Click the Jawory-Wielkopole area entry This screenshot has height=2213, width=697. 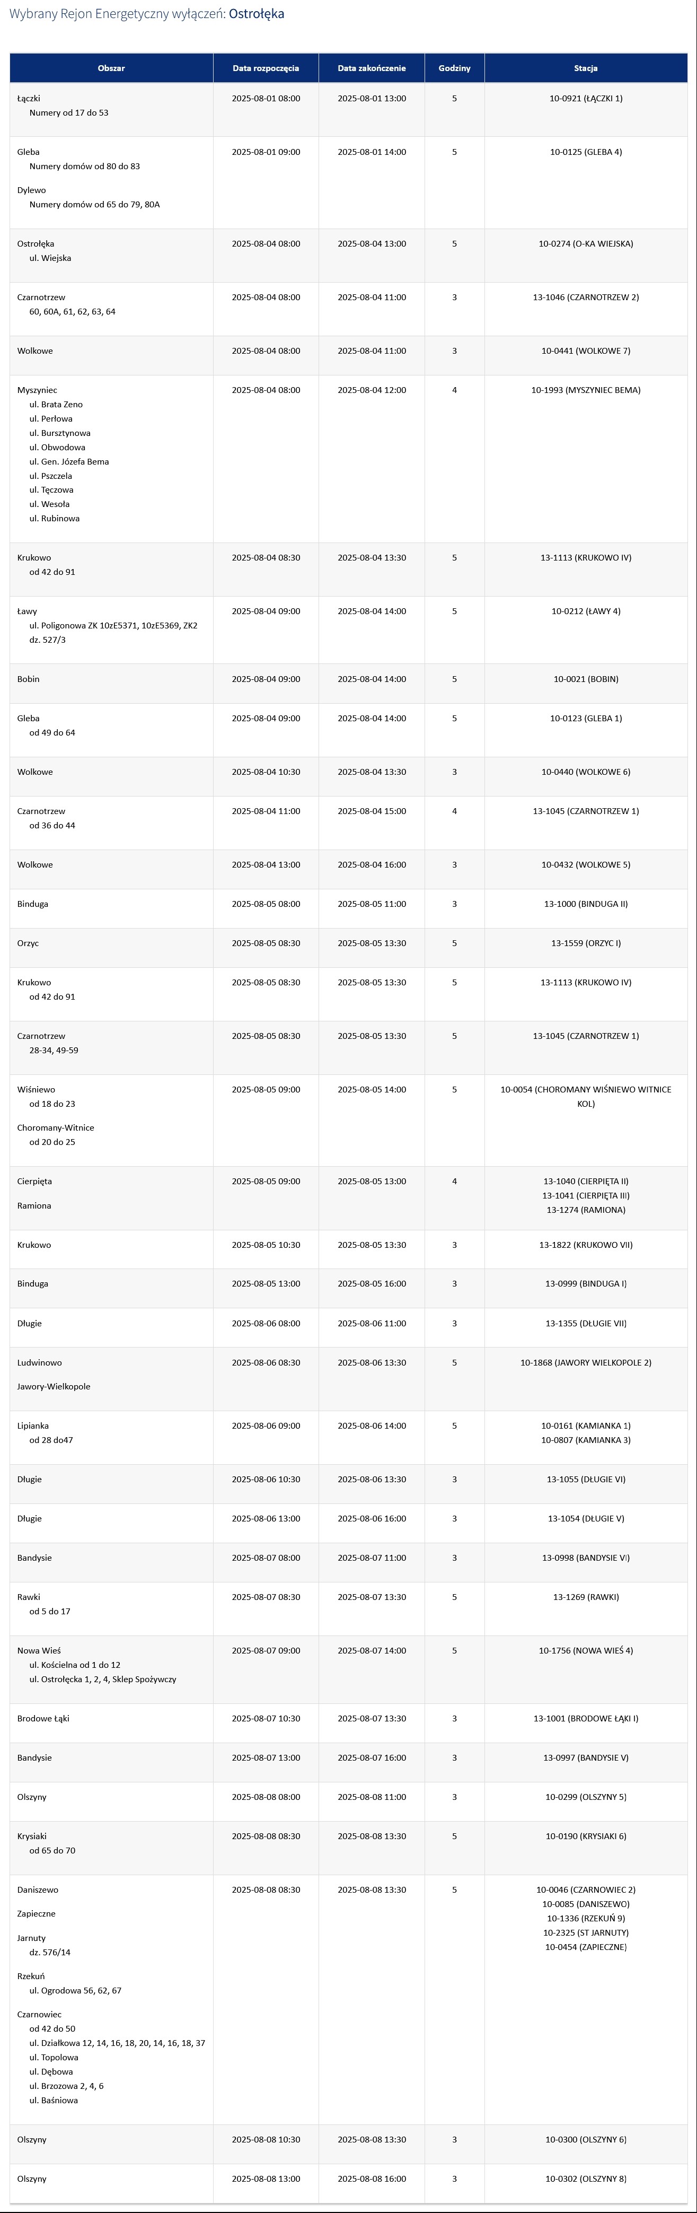[53, 1386]
